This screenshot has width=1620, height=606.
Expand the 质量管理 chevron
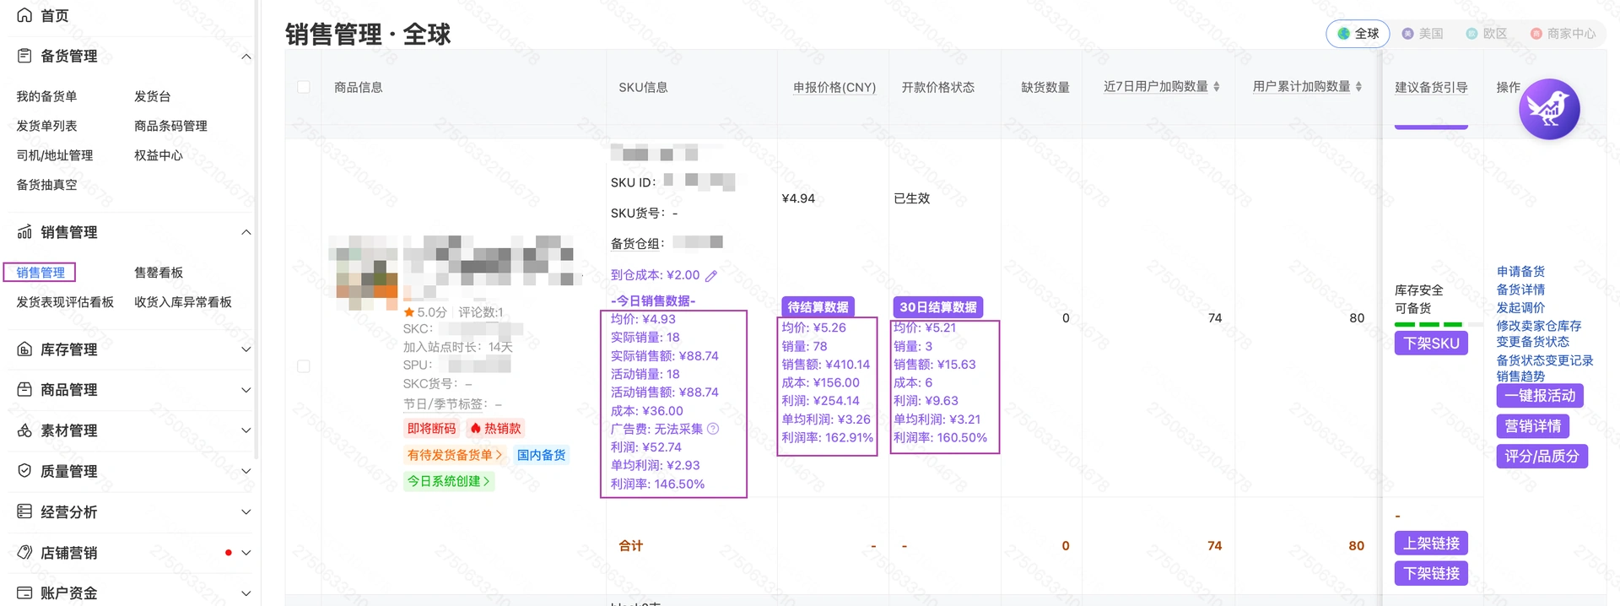point(246,471)
